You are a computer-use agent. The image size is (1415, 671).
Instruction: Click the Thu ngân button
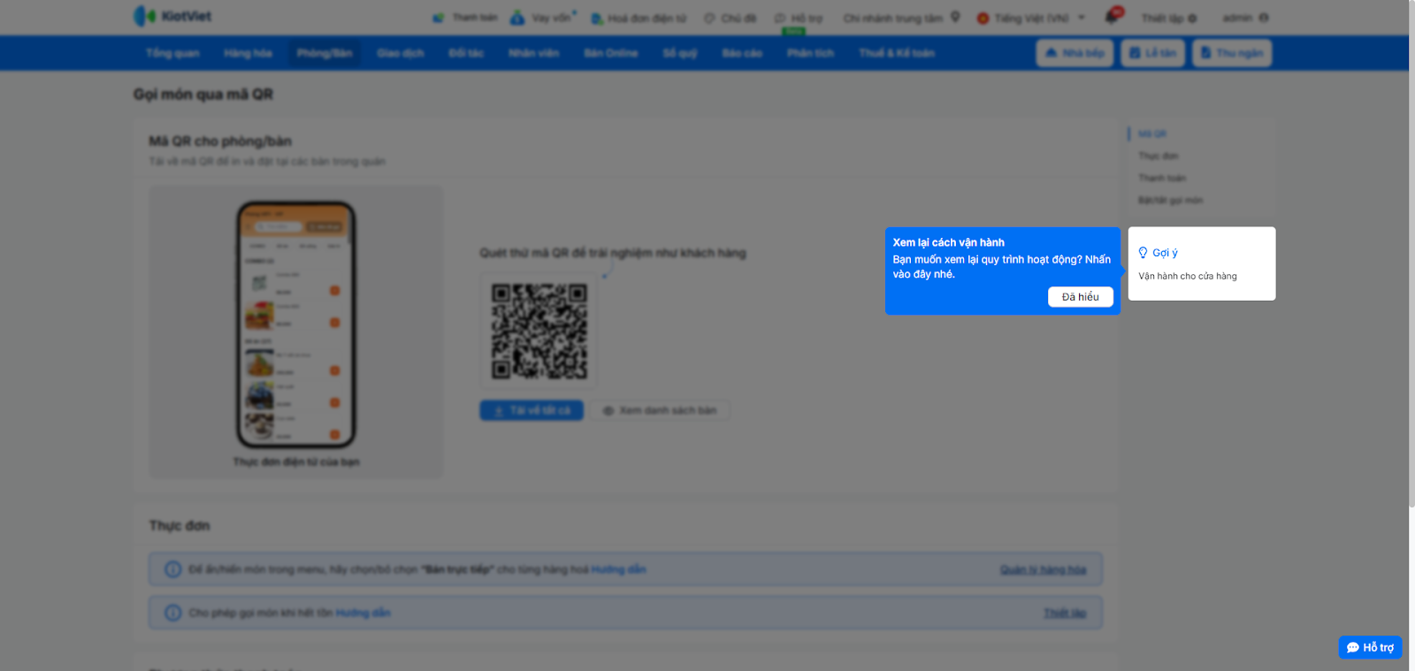coord(1231,53)
